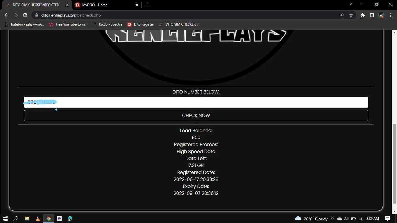
Task: Open network Wi-Fi tray icon
Action: (x=361, y=219)
